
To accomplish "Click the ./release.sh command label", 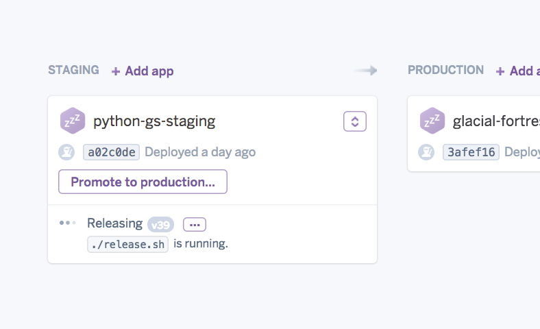I will click(x=127, y=244).
